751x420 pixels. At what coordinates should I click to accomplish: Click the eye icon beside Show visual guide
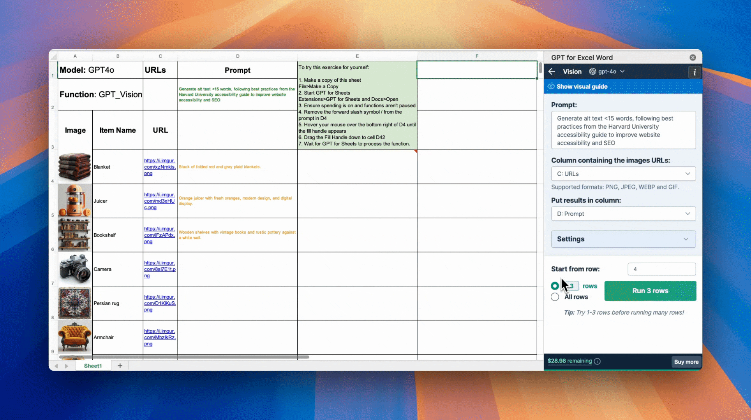pyautogui.click(x=551, y=86)
